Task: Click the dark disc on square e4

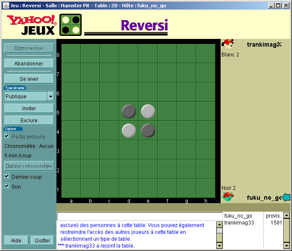Action: [148, 131]
